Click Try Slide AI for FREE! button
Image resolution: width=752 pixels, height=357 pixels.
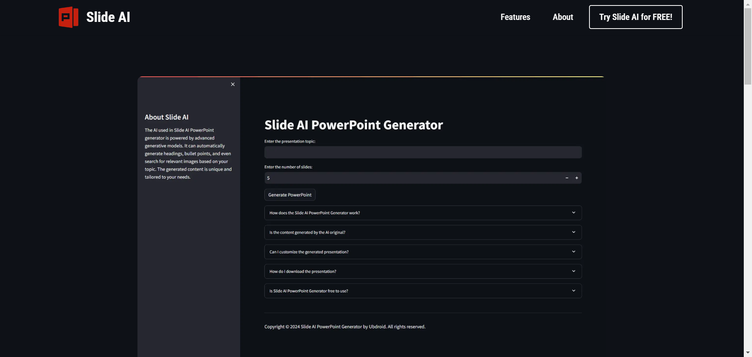(636, 17)
